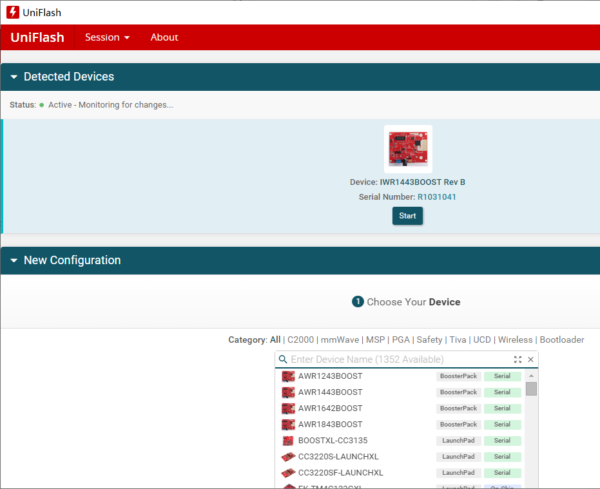The height and width of the screenshot is (489, 600).
Task: Select the Tiva category filter
Action: click(x=458, y=340)
